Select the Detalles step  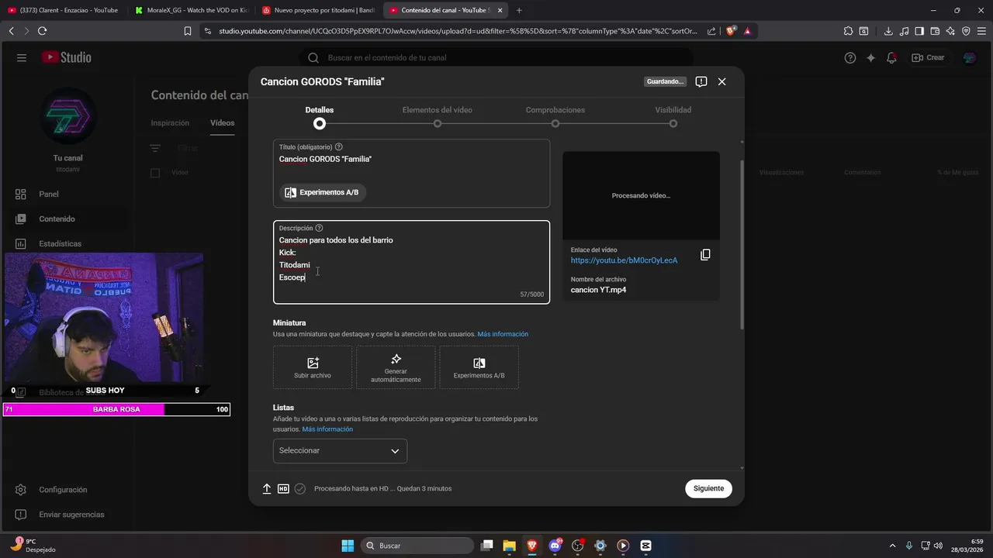coord(319,116)
